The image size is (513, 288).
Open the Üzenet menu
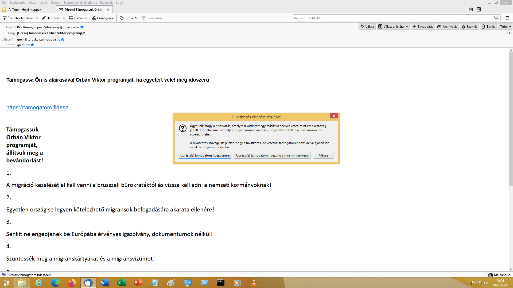click(x=55, y=3)
